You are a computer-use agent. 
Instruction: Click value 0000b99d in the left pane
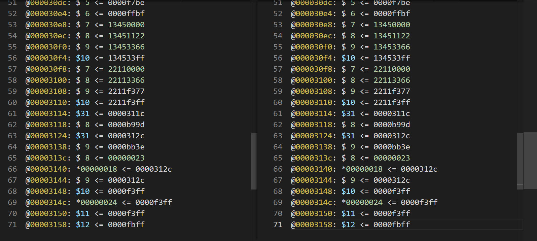pos(126,125)
